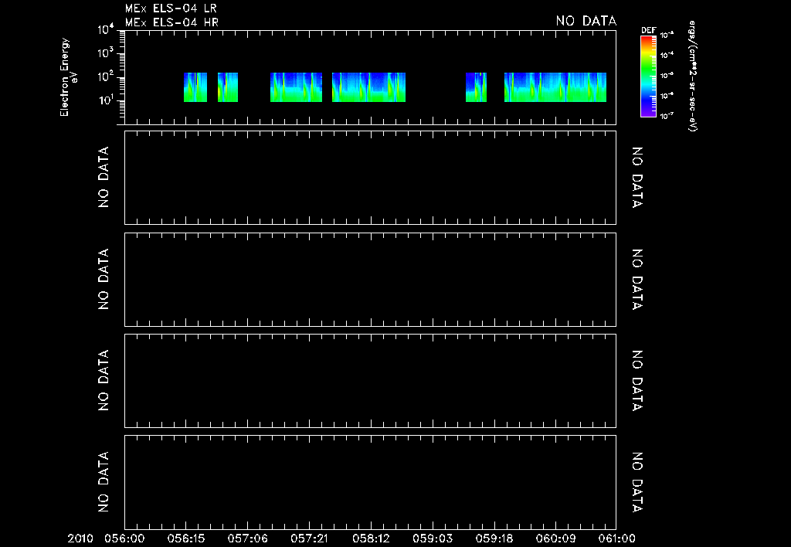Click left NO DATA label of second panel
The image size is (791, 547).
(x=104, y=177)
